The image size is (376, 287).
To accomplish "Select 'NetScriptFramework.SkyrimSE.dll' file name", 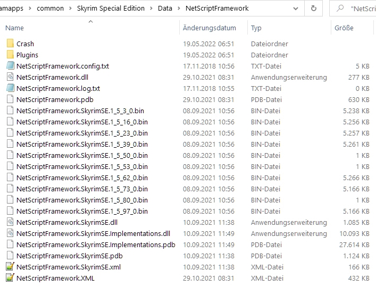I will 67,222.
